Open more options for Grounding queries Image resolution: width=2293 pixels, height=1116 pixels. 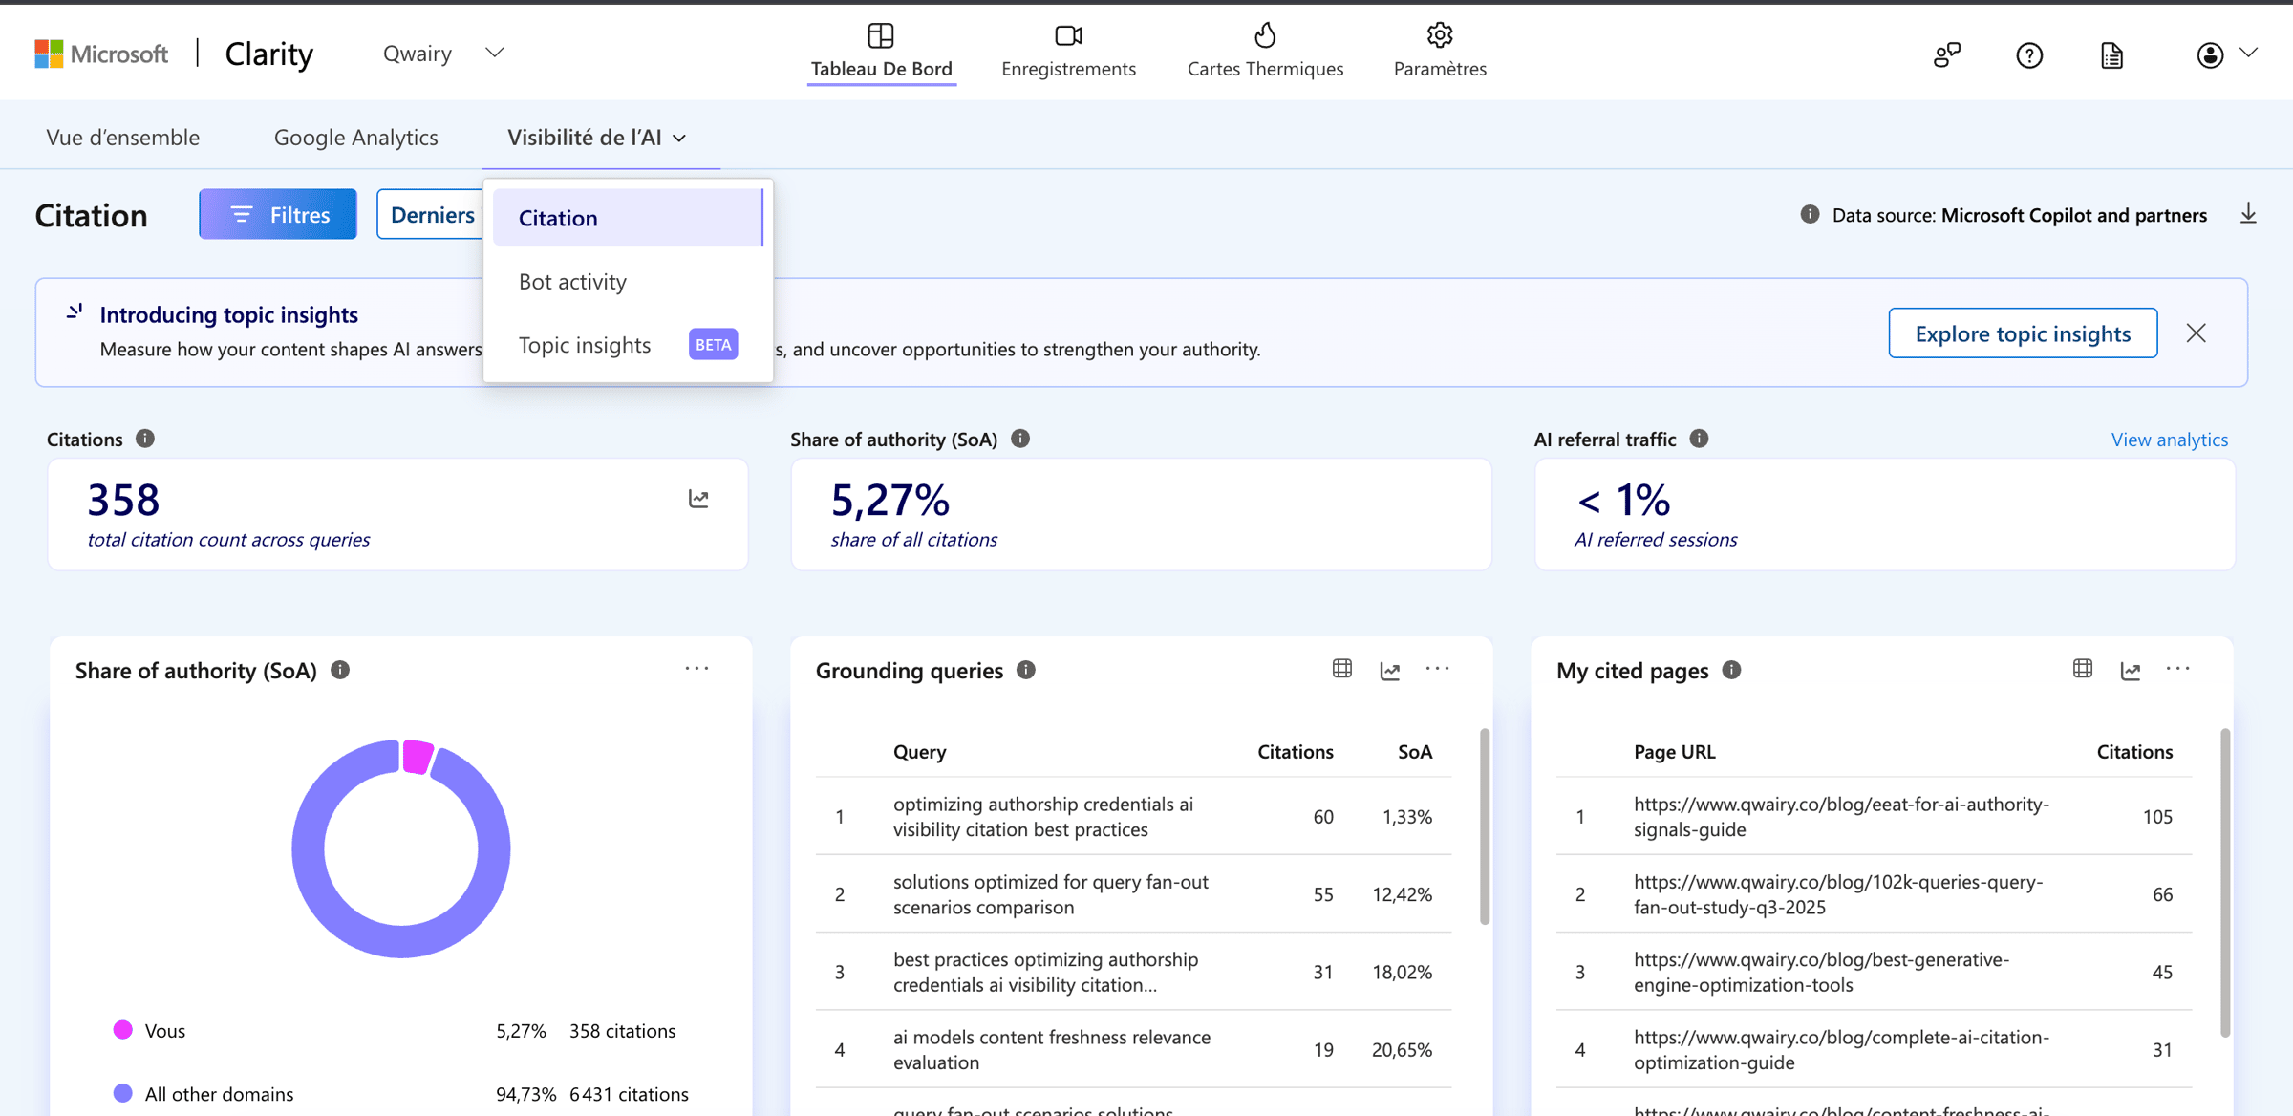1438,669
